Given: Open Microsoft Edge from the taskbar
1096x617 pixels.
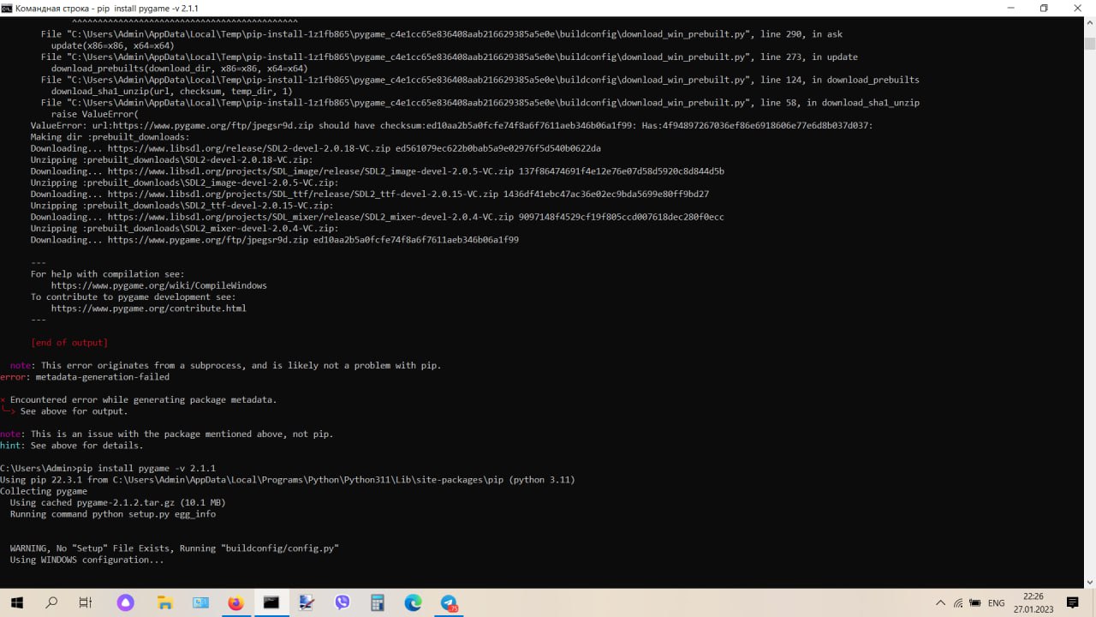Looking at the screenshot, I should click(x=414, y=602).
